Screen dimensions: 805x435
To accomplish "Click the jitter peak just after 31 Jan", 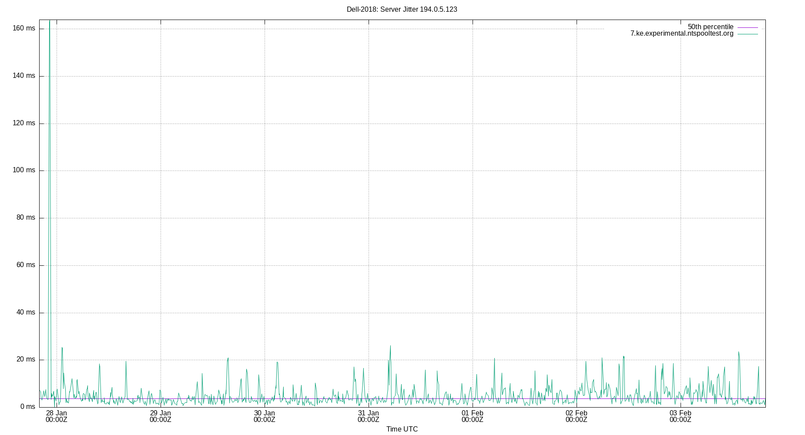I will pyautogui.click(x=390, y=346).
